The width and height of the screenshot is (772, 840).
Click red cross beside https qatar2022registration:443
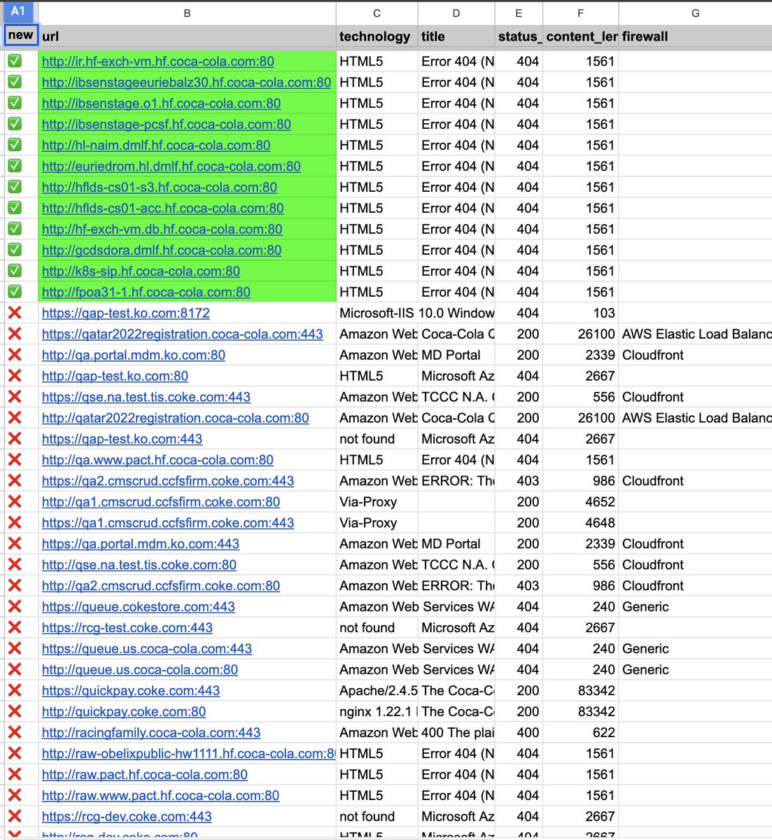pyautogui.click(x=14, y=334)
